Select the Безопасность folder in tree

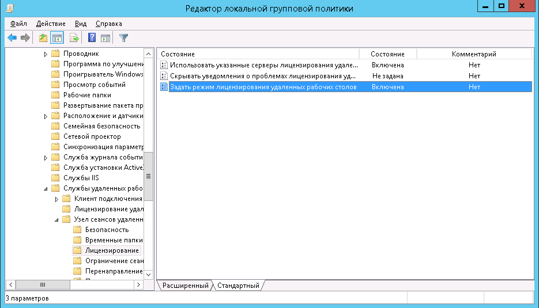click(106, 230)
